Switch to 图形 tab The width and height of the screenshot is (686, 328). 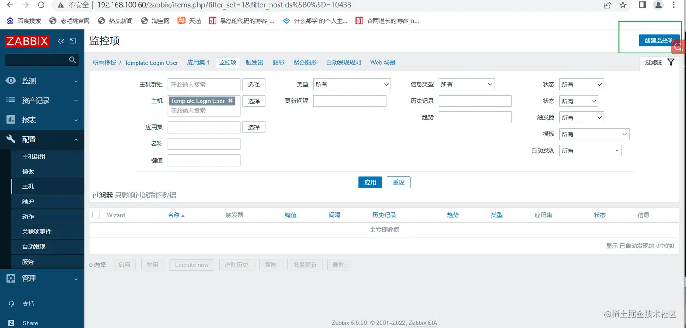(278, 63)
